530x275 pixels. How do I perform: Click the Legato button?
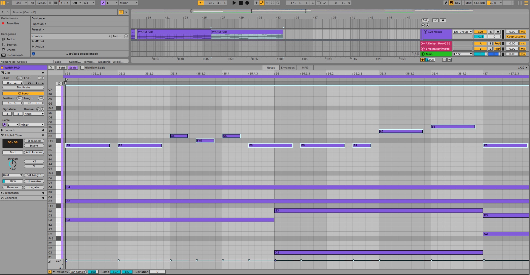pos(34,187)
